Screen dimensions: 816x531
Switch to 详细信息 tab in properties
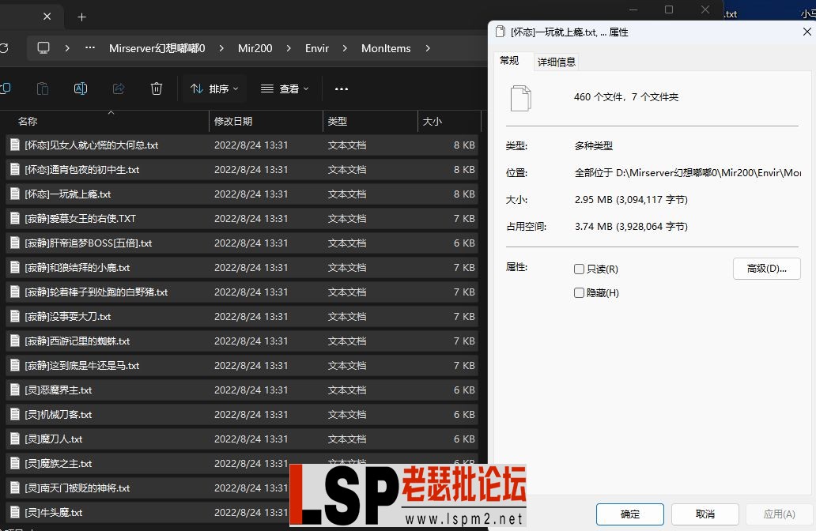(557, 62)
